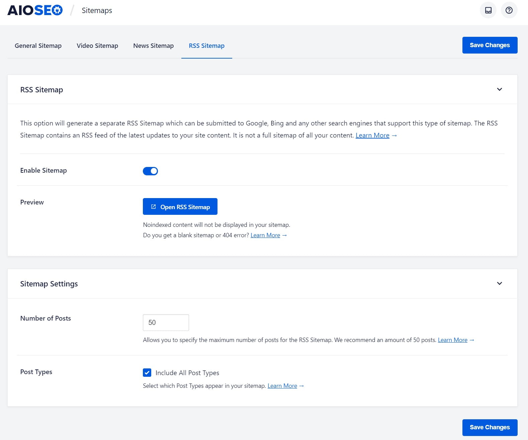Click the external link icon on Open RSS Sitemap
This screenshot has width=528, height=440.
coord(153,207)
